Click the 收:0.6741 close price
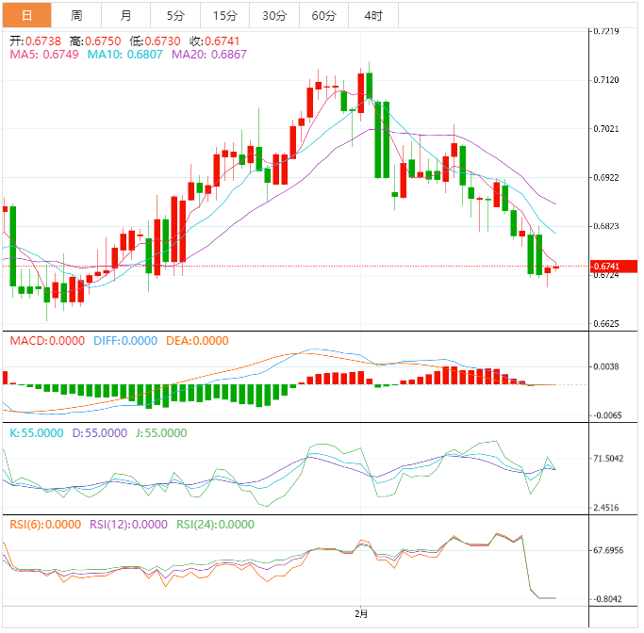This screenshot has height=633, width=644. 214,41
